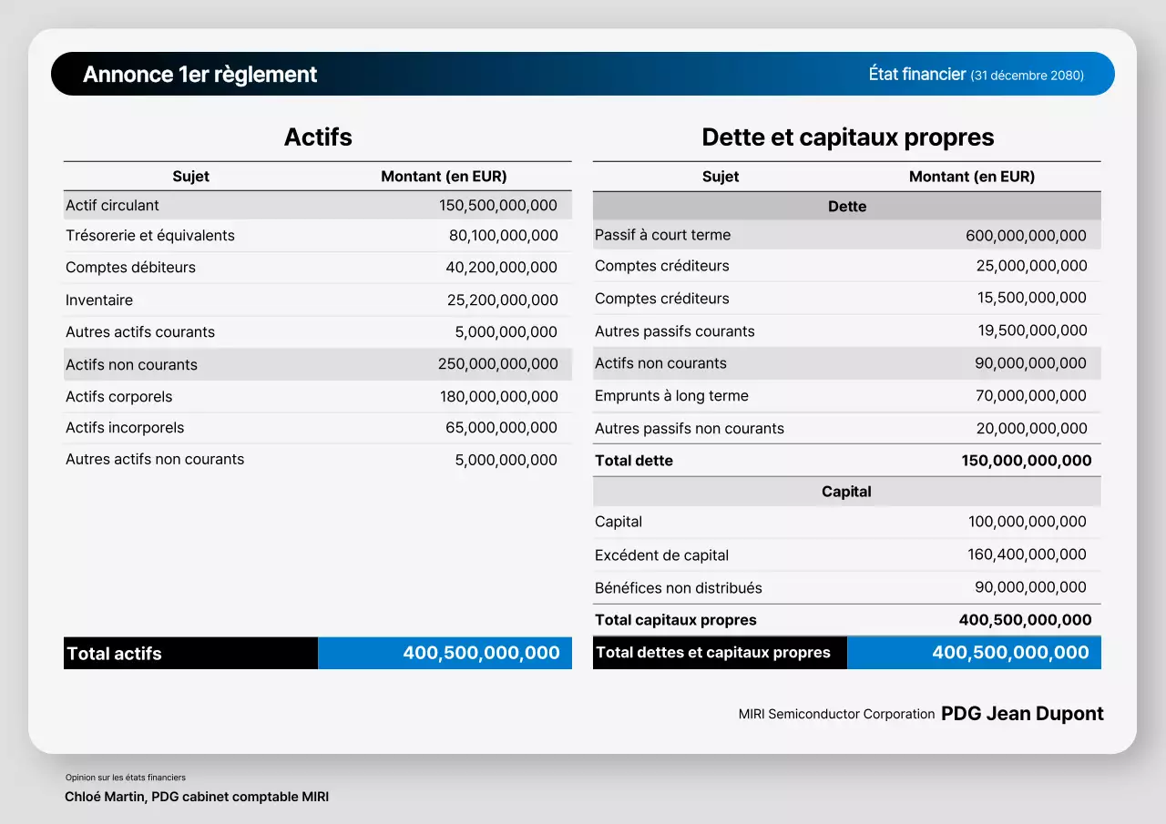The height and width of the screenshot is (824, 1166).
Task: Click the 'Actifs corporels' row label
Action: 119,397
